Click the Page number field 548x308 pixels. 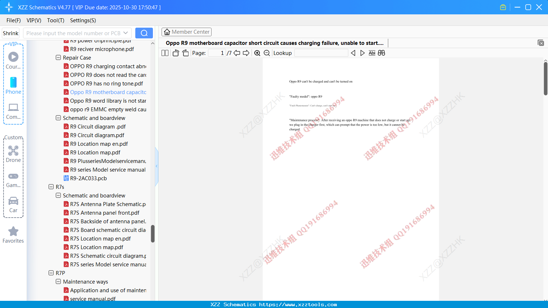217,53
